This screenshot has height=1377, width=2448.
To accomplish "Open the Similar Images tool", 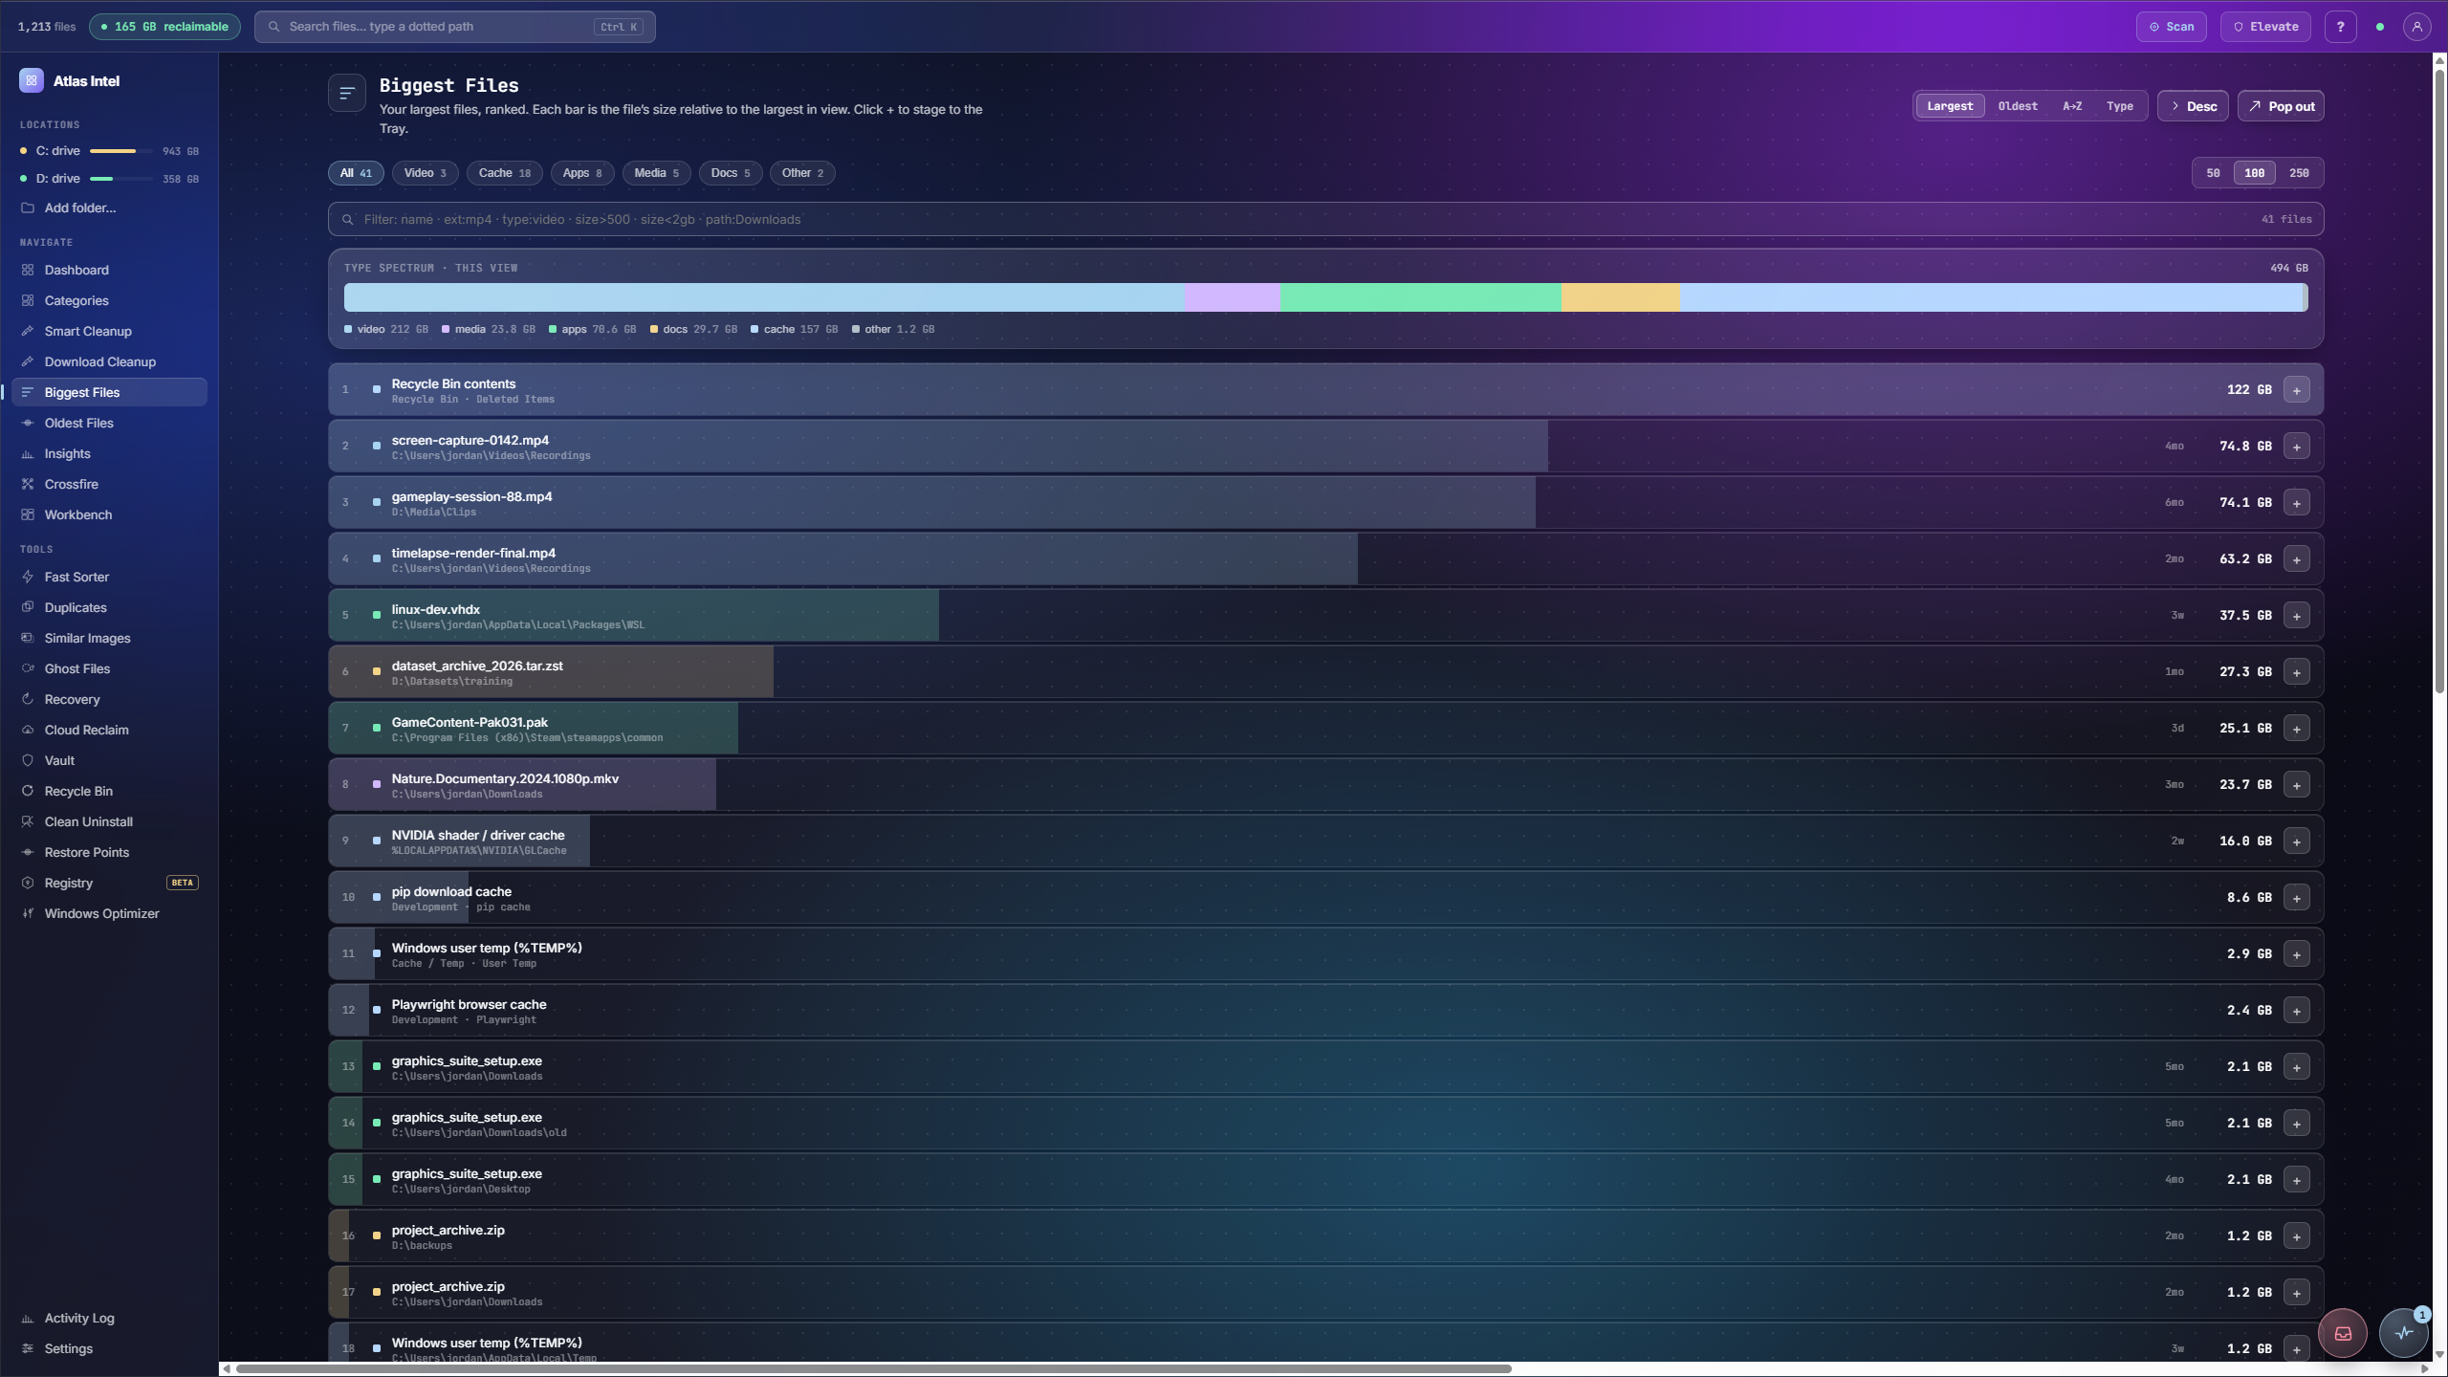I will (109, 638).
